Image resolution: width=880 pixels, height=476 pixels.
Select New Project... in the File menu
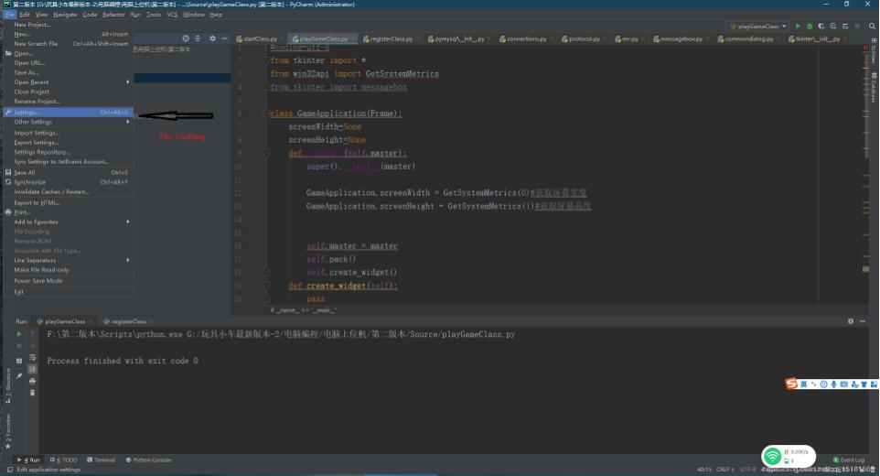click(69, 24)
